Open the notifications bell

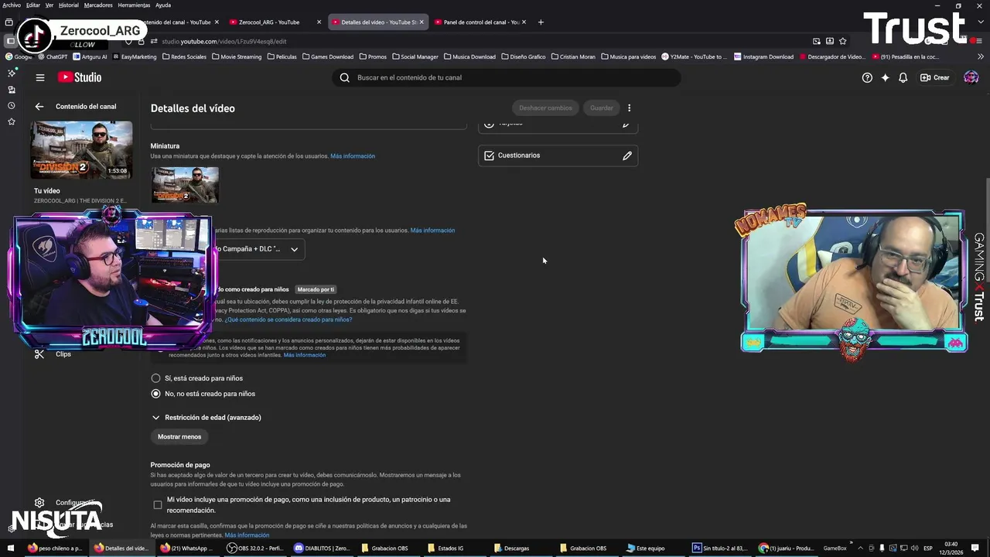pos(903,77)
